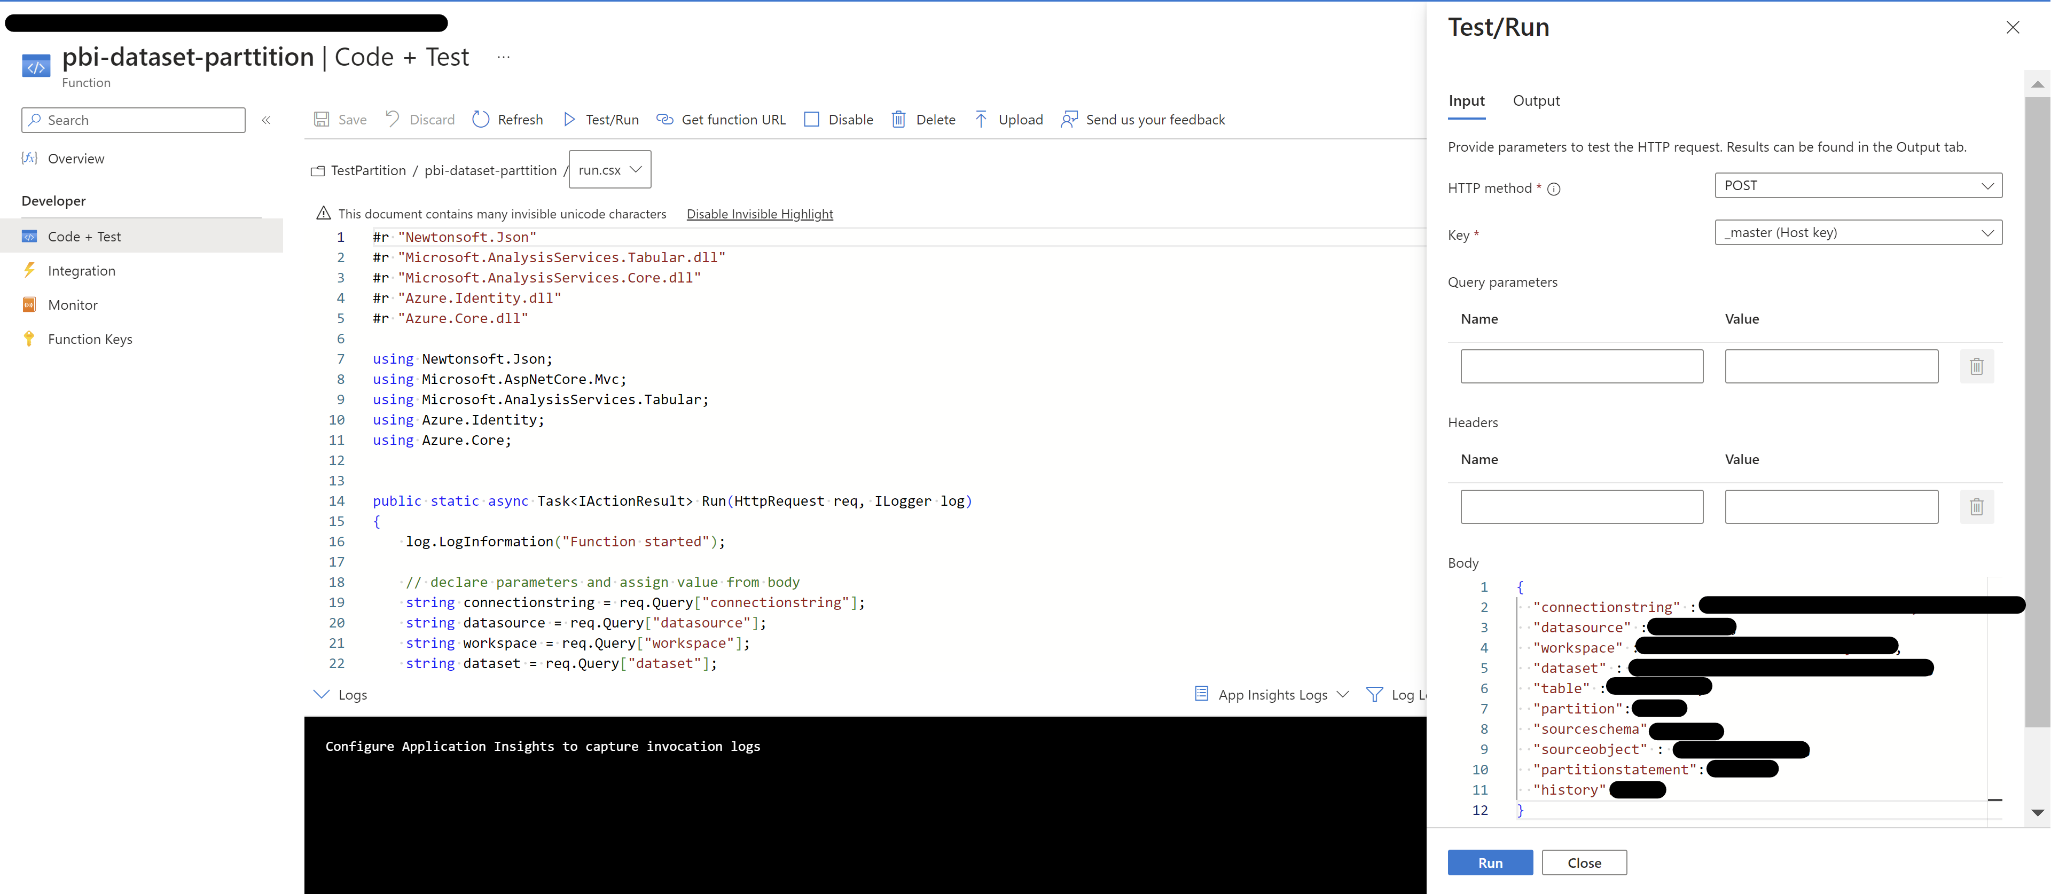Open Monitor in the sidebar
2051x894 pixels.
[73, 305]
